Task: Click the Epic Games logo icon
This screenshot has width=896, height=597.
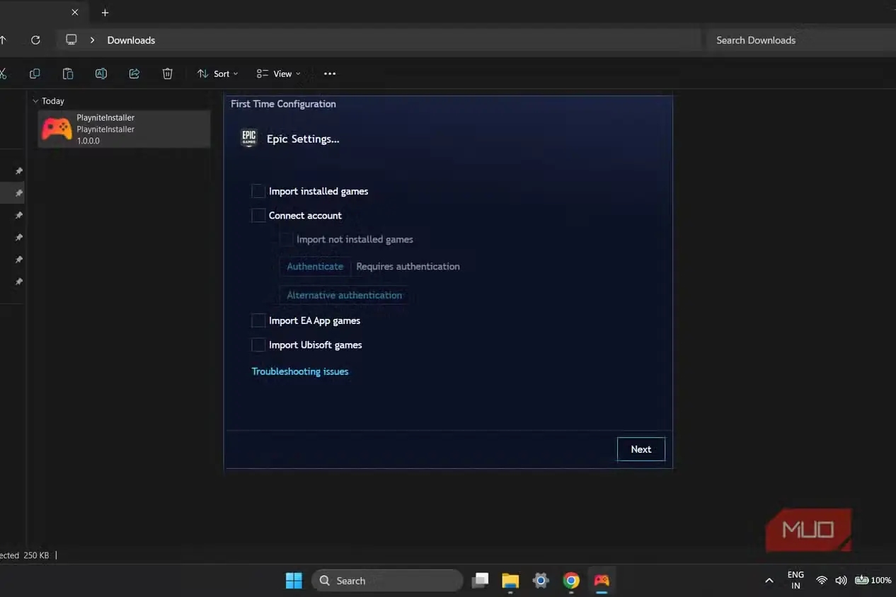Action: 249,138
